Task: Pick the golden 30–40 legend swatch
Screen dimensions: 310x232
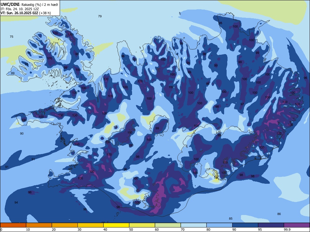Action: [91, 225]
